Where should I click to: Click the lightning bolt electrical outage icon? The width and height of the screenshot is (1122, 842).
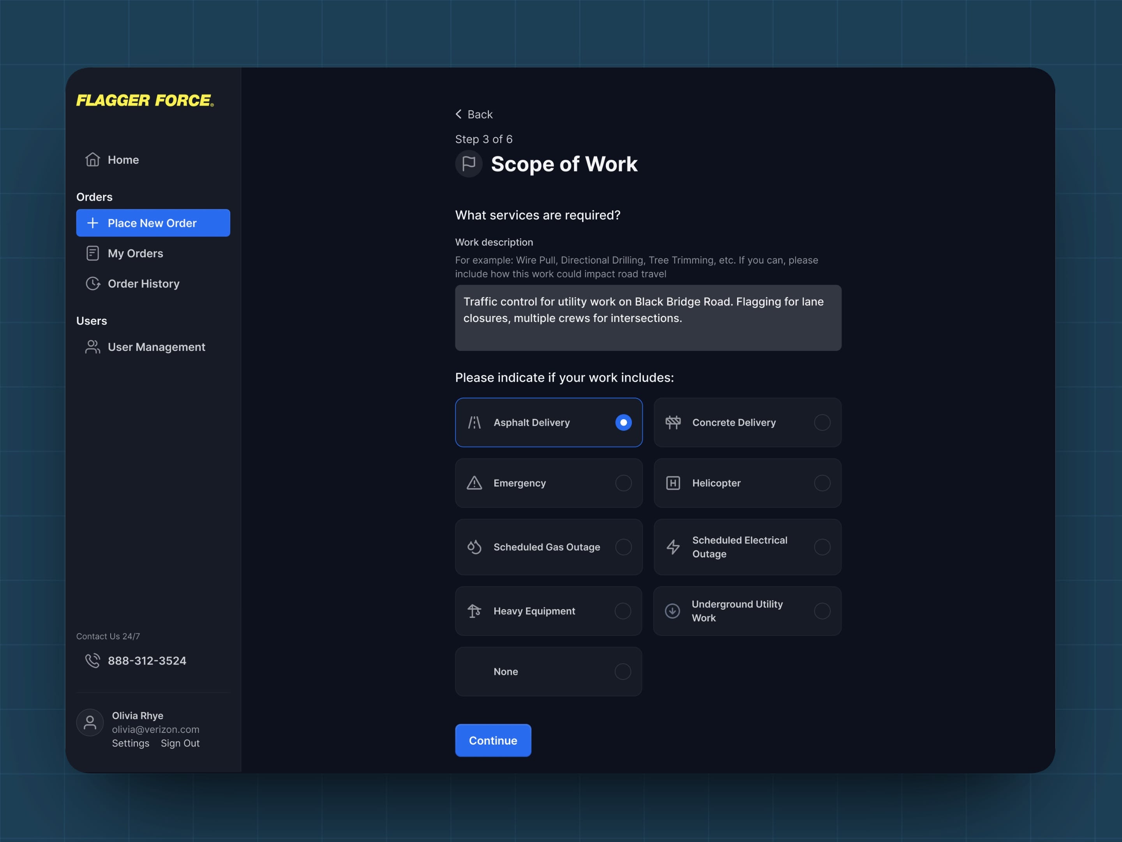673,547
